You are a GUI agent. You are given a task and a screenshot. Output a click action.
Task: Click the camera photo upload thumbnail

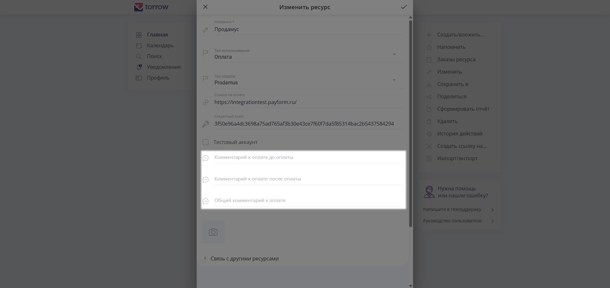(213, 232)
